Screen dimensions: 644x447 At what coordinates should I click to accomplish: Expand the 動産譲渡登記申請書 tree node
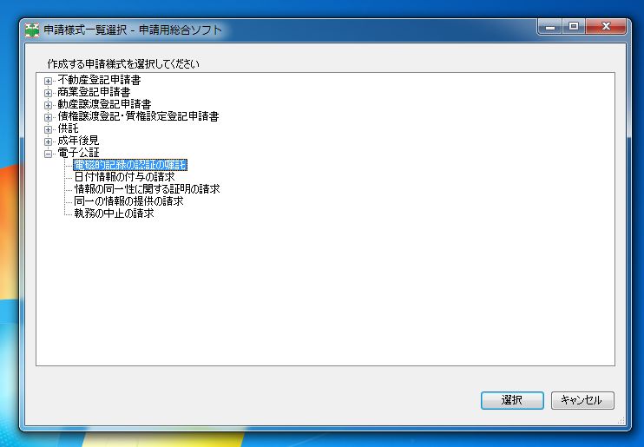pos(48,105)
